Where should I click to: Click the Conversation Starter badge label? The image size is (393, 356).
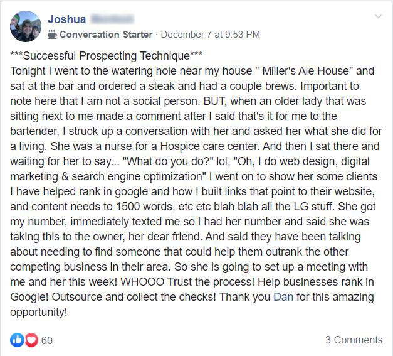(x=106, y=35)
